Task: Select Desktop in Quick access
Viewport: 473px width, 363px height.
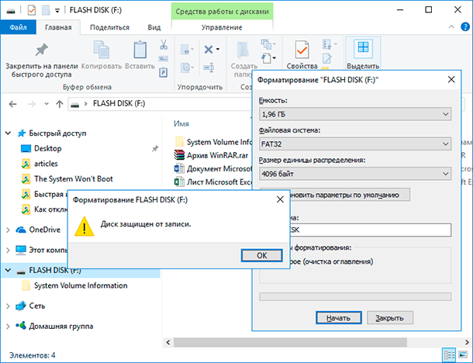Action: pyautogui.click(x=47, y=148)
